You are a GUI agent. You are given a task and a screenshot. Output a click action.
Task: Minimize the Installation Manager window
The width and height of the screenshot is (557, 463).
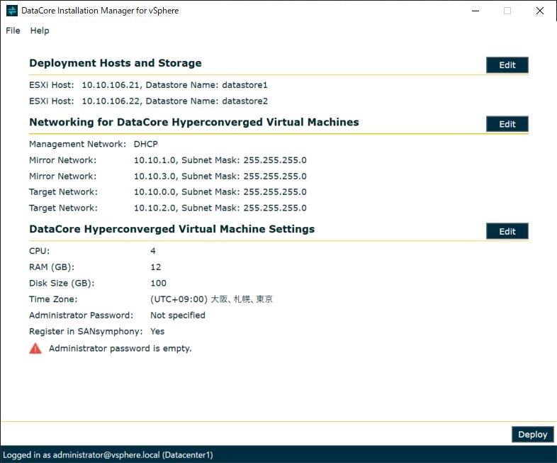[x=476, y=11]
